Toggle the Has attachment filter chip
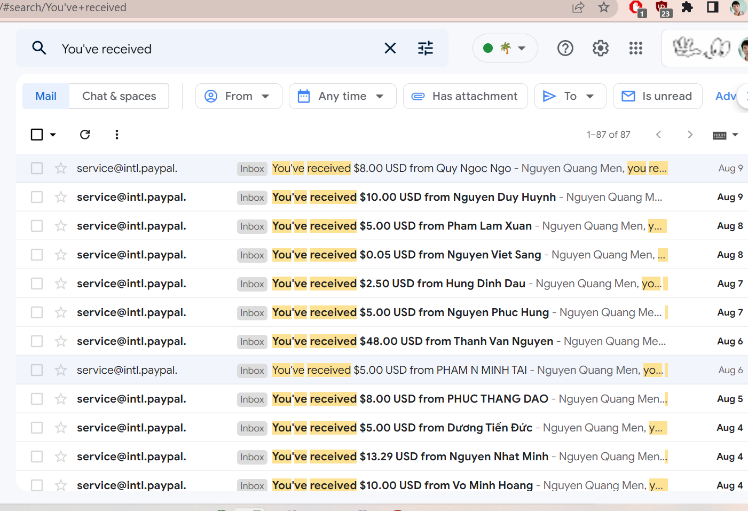Screen dimensions: 748x511 point(466,96)
